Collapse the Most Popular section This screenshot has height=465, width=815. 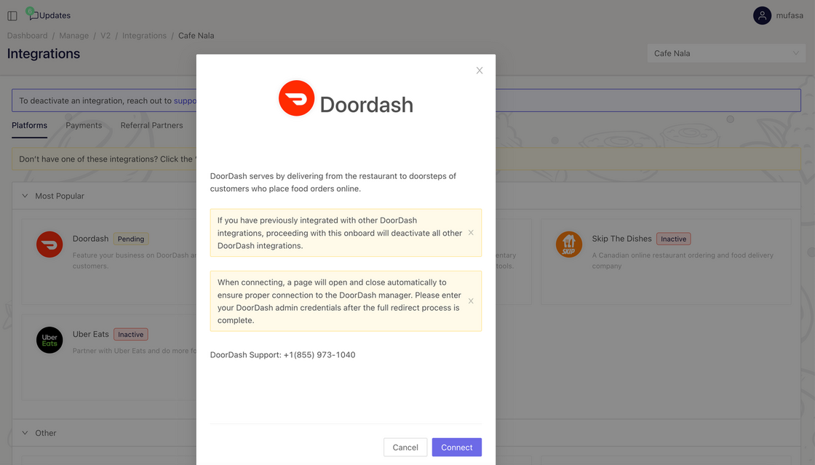[24, 196]
